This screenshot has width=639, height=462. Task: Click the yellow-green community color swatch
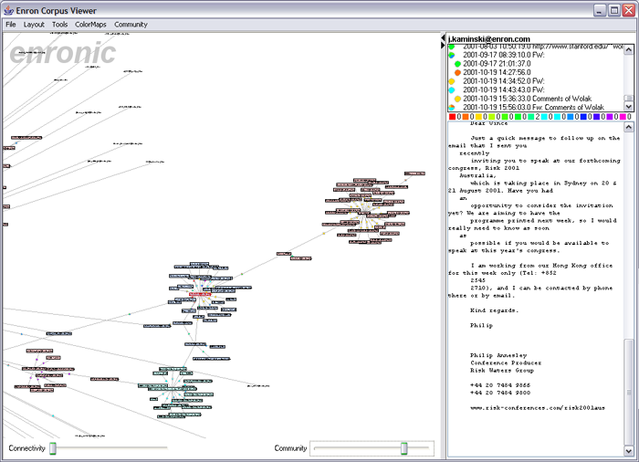tap(491, 117)
